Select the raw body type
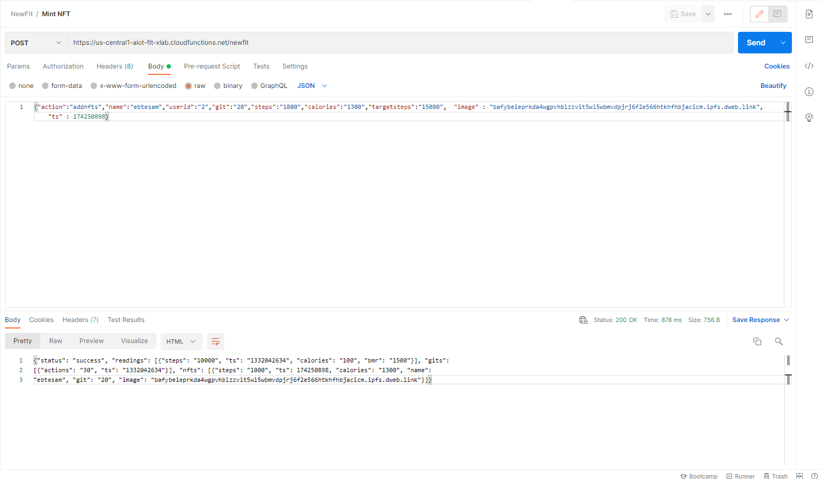 (x=195, y=86)
